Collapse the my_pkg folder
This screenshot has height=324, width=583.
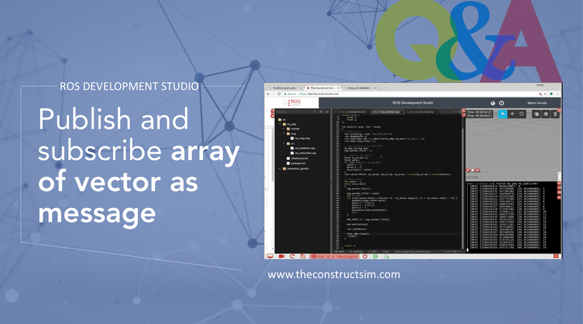[x=280, y=124]
